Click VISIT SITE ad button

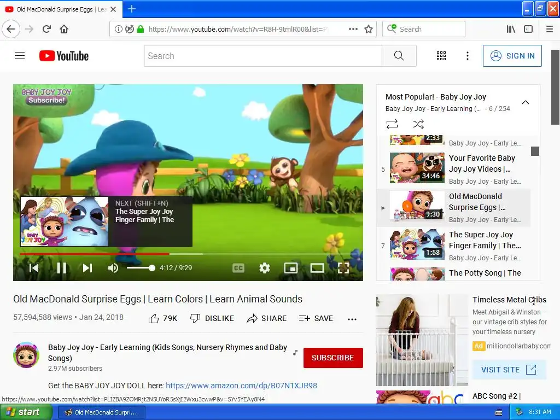(509, 370)
